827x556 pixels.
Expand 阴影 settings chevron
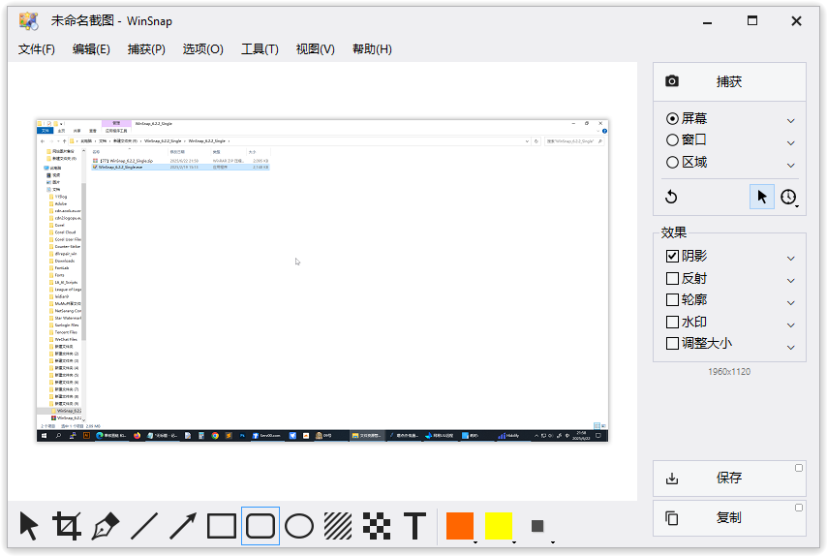click(790, 259)
